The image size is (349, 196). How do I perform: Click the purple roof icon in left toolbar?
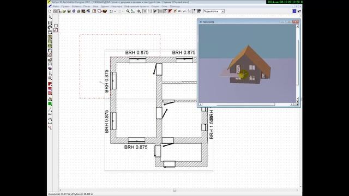point(50,69)
